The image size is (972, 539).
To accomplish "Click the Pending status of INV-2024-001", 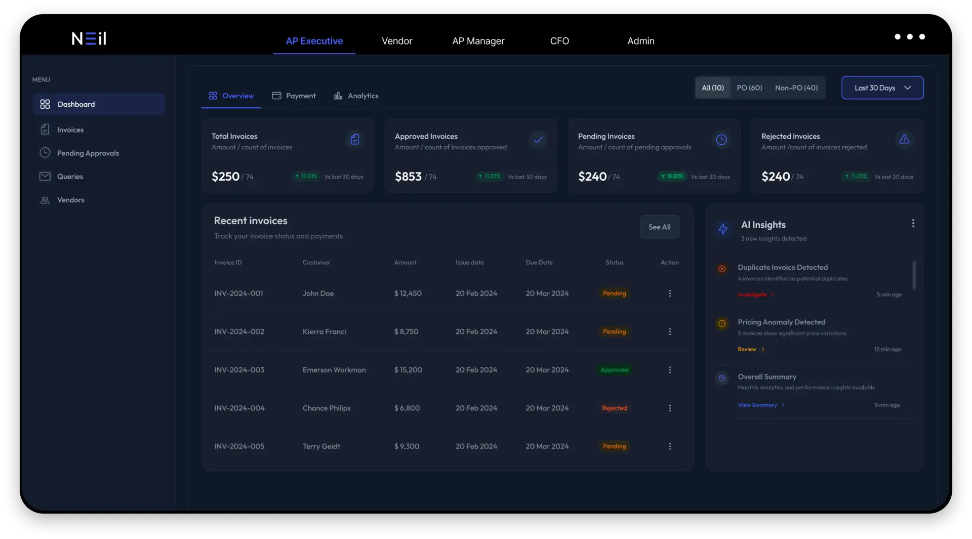I will [x=614, y=294].
